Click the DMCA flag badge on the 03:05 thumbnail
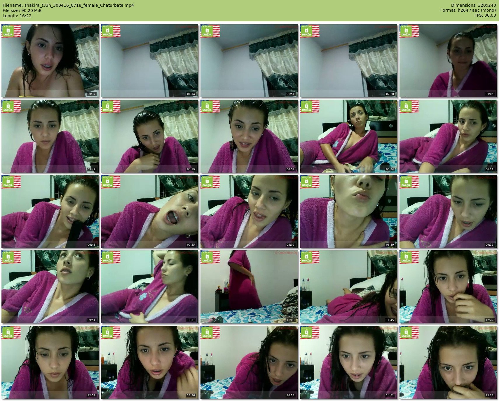The image size is (499, 401). pyautogui.click(x=409, y=31)
